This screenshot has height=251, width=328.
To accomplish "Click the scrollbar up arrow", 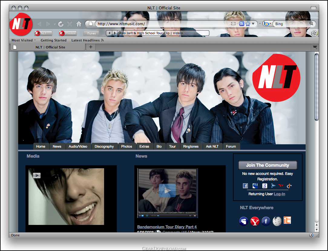I will (317, 225).
